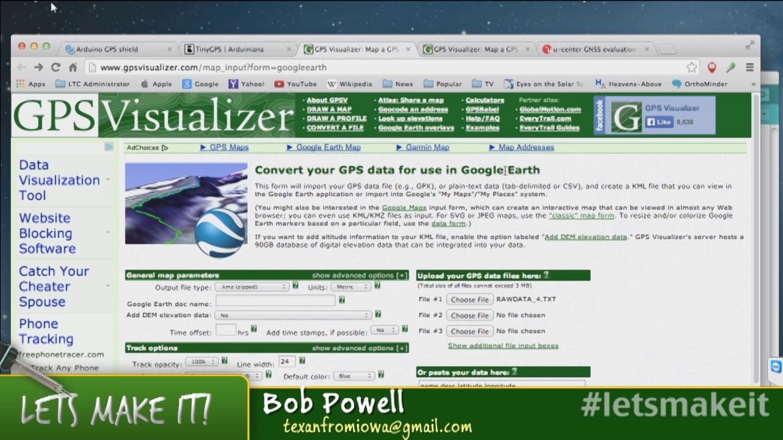Click help icon beside Upload your GPS data files
This screenshot has width=783, height=440.
(546, 275)
